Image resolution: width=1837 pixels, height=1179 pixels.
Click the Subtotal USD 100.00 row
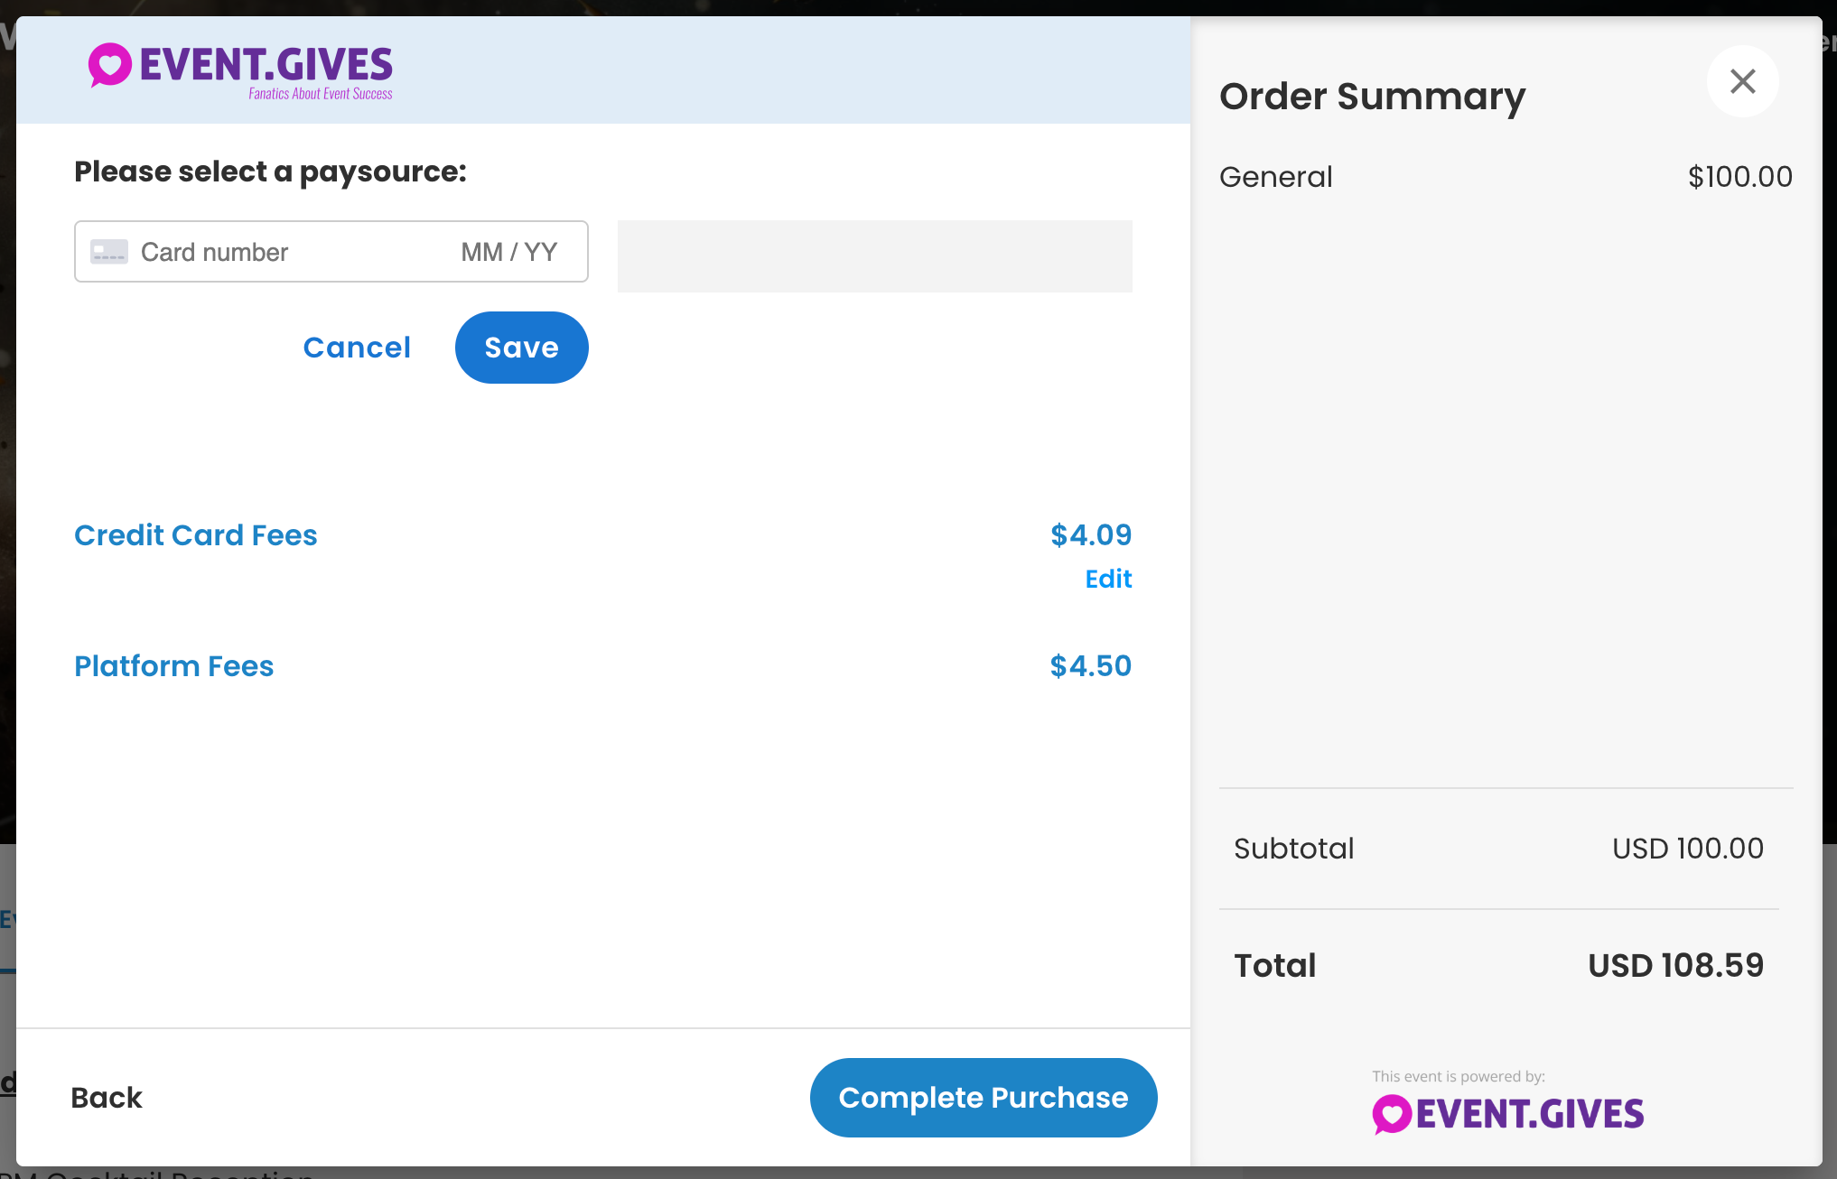click(x=1499, y=849)
